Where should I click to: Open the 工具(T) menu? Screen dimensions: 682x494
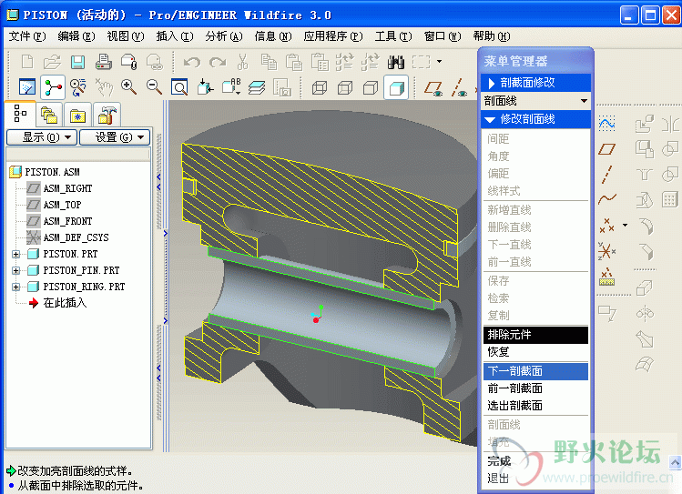[392, 36]
